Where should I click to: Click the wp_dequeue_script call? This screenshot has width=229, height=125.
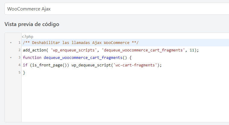pyautogui.click(x=91, y=65)
